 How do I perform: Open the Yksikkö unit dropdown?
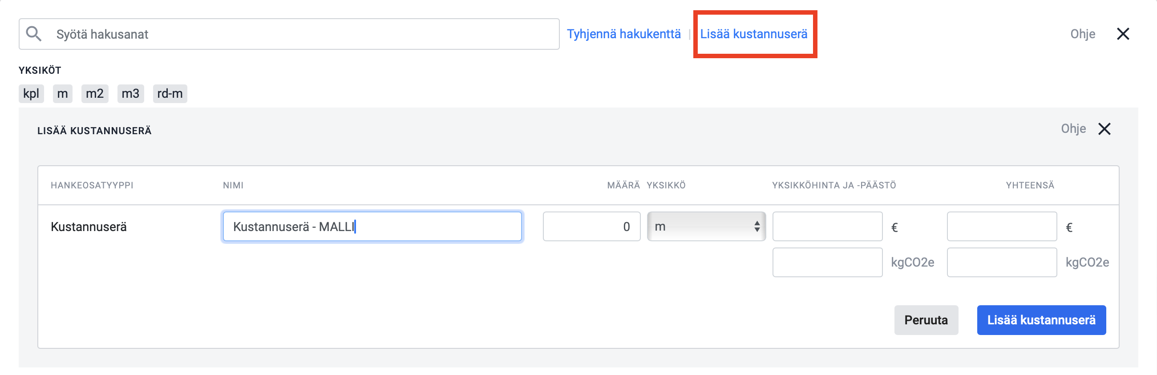click(x=706, y=227)
